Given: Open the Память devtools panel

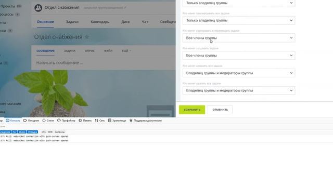Looking at the screenshot, I should coord(85,121).
